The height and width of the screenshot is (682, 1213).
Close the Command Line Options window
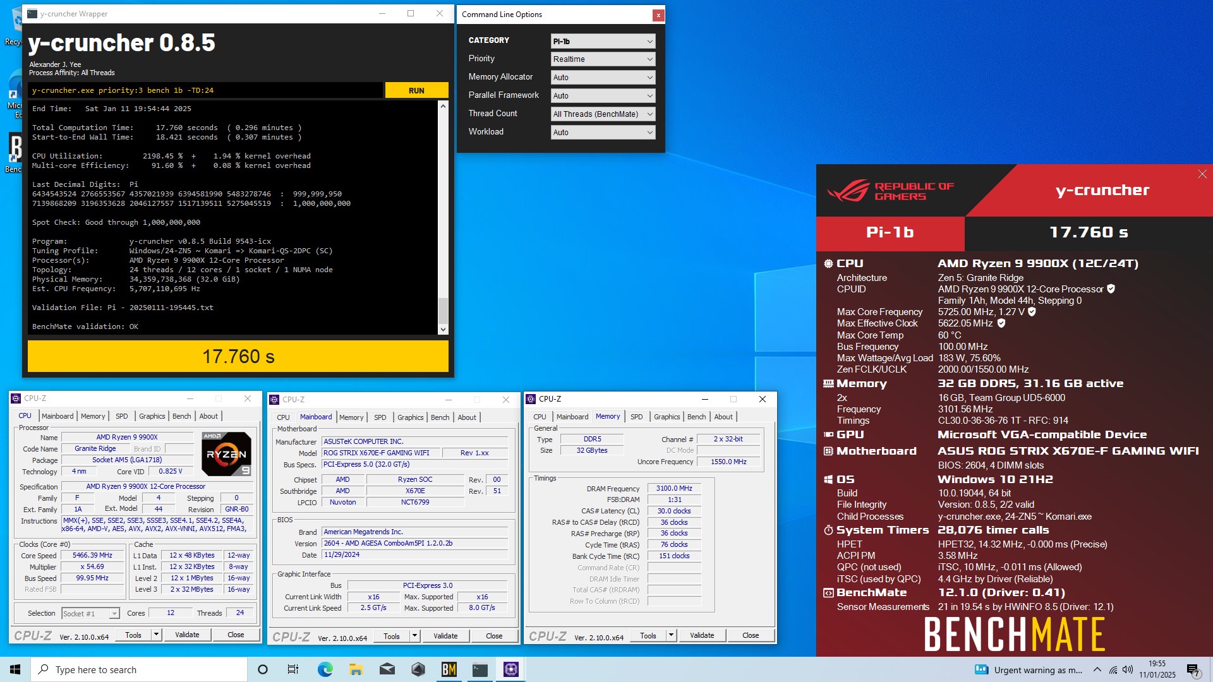pos(658,15)
